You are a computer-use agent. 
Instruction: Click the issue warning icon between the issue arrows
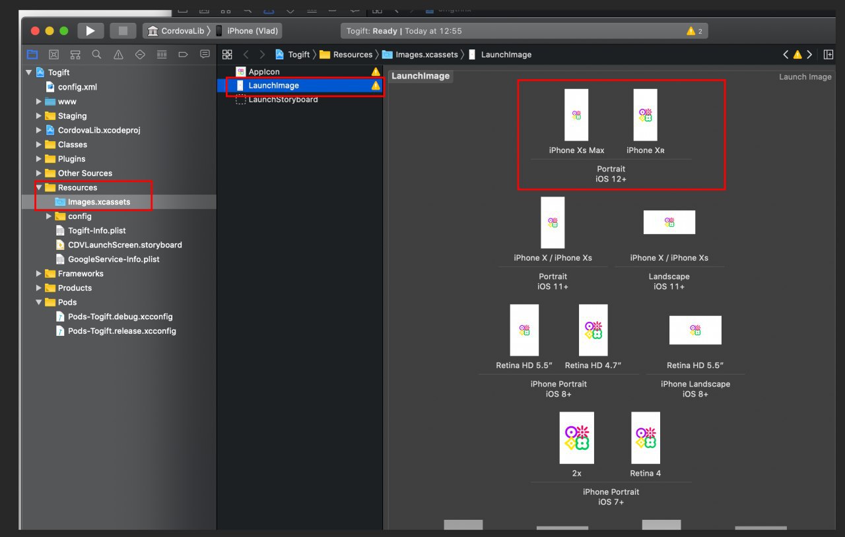(797, 55)
